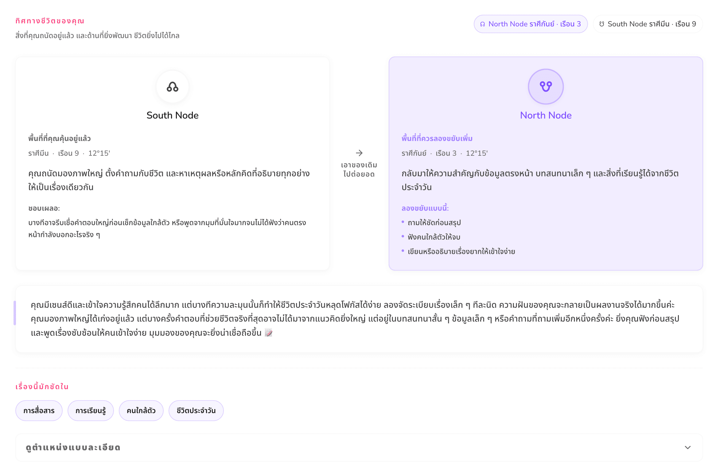Click the chevron in ดูตำแหน่งแบบละเอียด row

pos(688,448)
